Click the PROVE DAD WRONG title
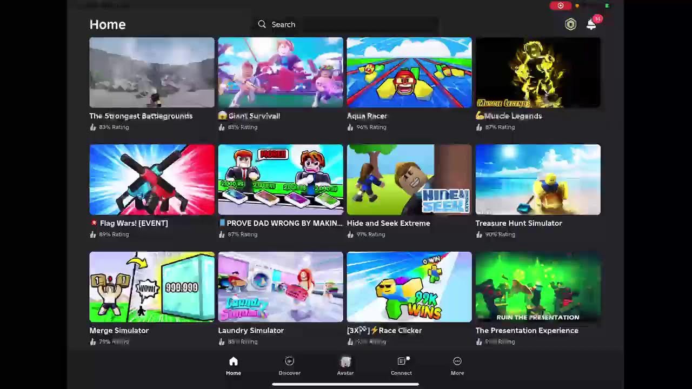Viewport: 692px width, 389px height. pyautogui.click(x=281, y=223)
